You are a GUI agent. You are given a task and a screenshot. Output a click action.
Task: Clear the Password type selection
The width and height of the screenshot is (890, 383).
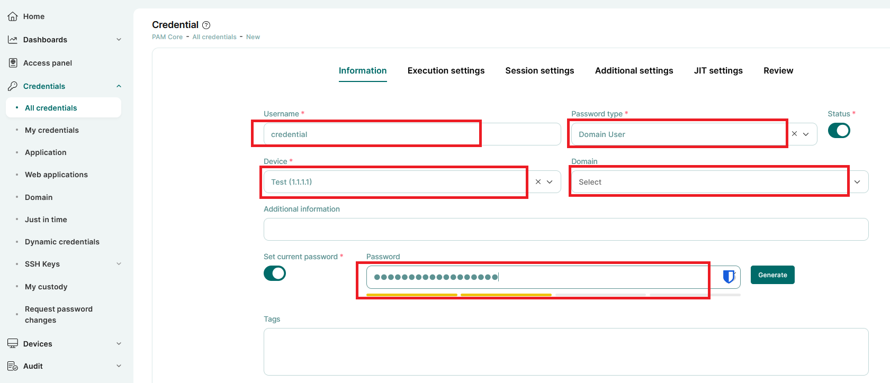(x=794, y=134)
